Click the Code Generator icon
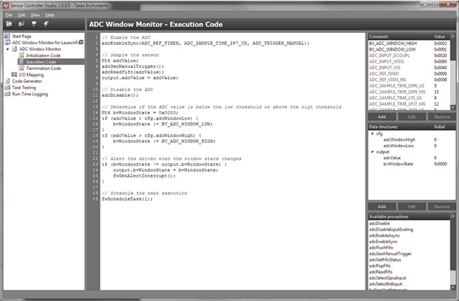 7,81
